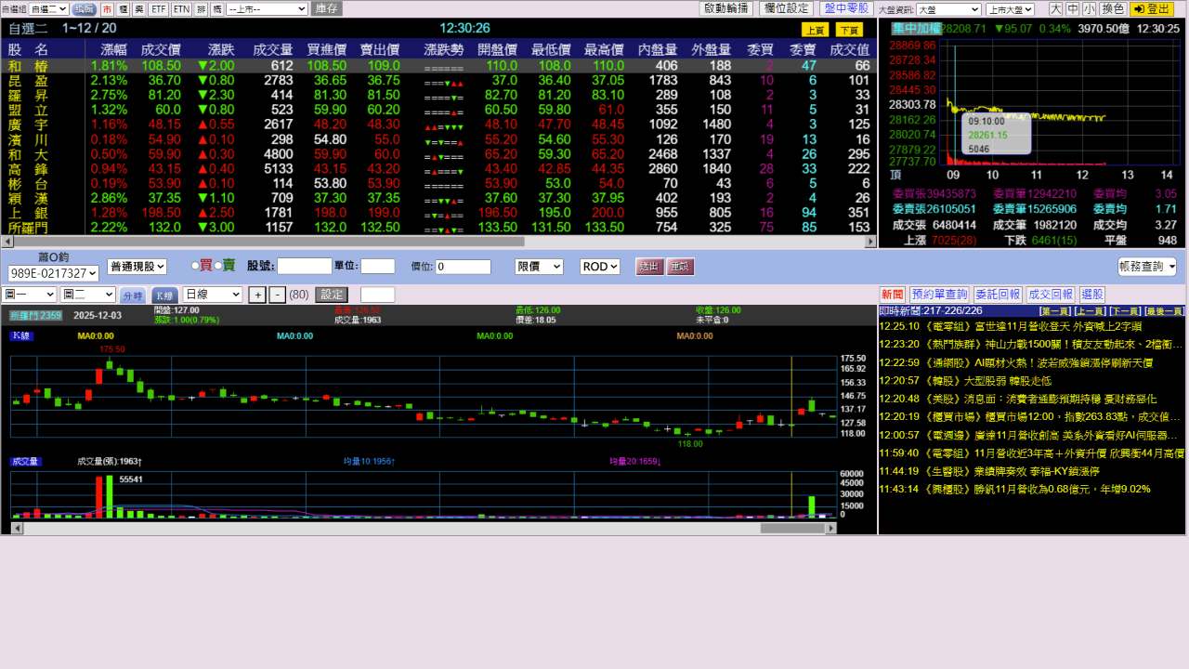This screenshot has height=669, width=1189.
Task: Expand the ROD order condition dropdown
Action: tap(599, 267)
